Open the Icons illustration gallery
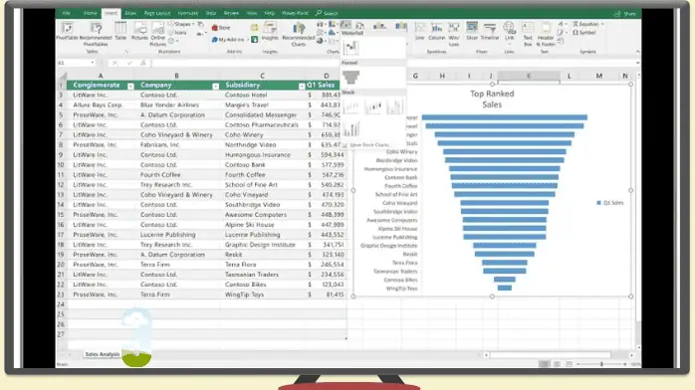 pyautogui.click(x=178, y=32)
